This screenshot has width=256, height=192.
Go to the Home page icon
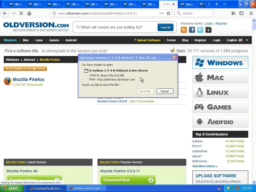[29, 13]
